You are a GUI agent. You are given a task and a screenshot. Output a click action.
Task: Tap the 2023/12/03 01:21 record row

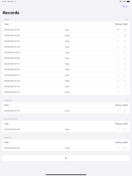[x=66, y=75]
